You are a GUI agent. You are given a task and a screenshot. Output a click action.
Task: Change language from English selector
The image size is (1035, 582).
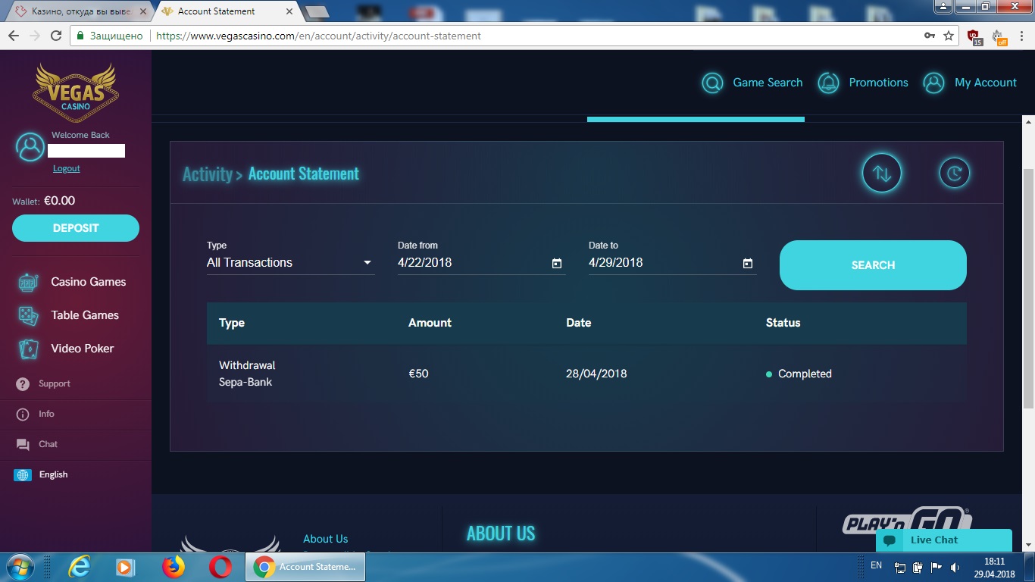(53, 474)
